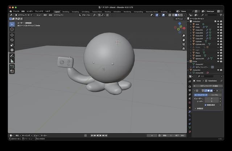232x151 pixels.
Task: Click the pan hand icon in the viewport
Action: [x=184, y=40]
